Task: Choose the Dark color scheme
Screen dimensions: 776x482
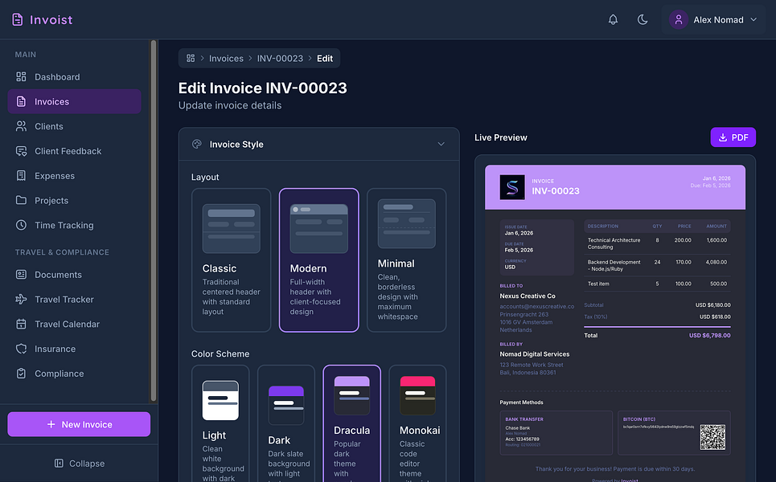Action: tap(286, 423)
